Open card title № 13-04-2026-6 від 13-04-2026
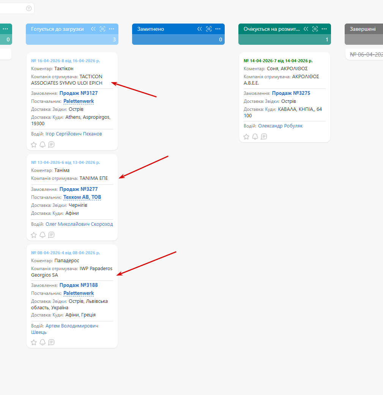The width and height of the screenshot is (383, 395). [66, 162]
